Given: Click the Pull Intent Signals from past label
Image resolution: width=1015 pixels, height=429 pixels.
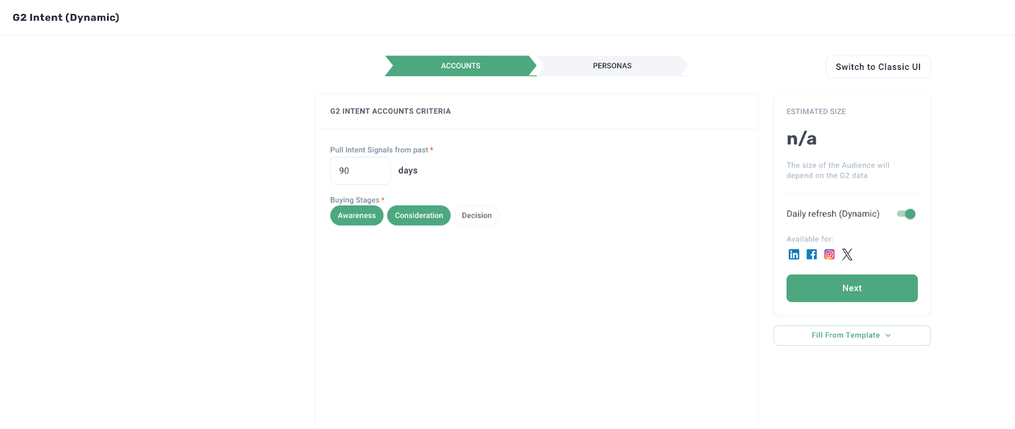Looking at the screenshot, I should coord(379,150).
